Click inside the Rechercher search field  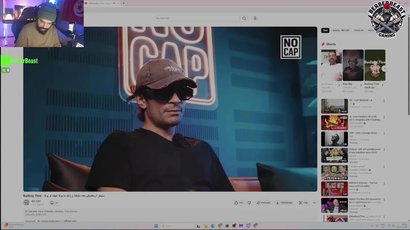click(196, 18)
